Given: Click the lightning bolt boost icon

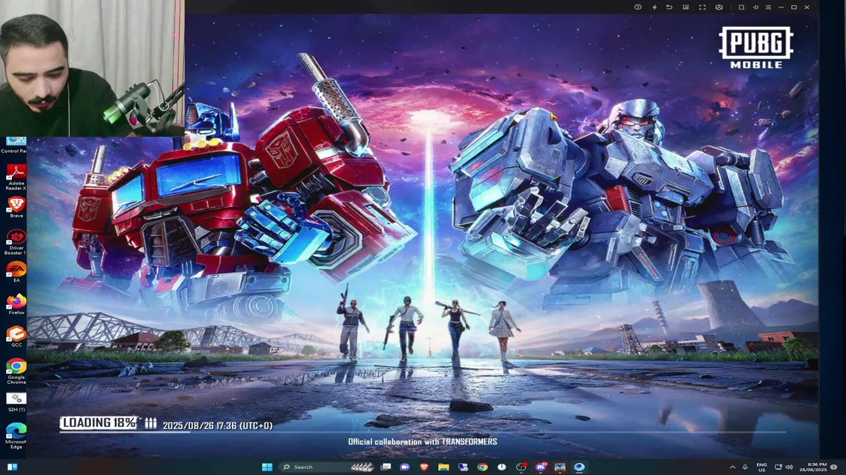Looking at the screenshot, I should click(x=654, y=7).
